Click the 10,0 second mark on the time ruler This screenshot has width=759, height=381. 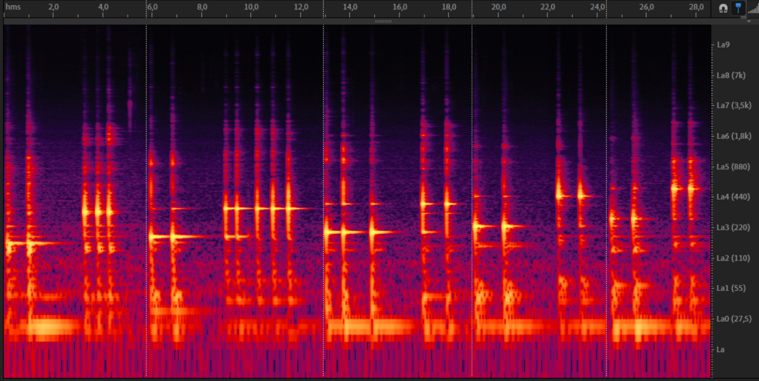251,7
